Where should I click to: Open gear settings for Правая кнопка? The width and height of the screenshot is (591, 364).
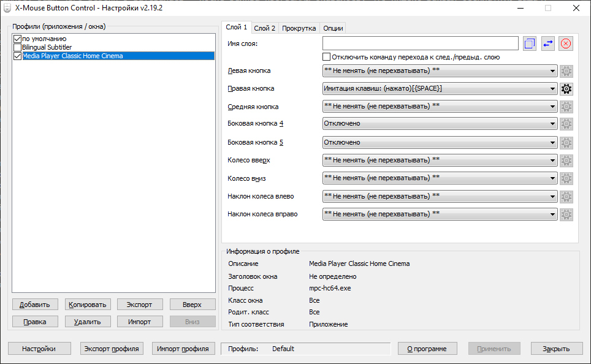click(x=566, y=89)
